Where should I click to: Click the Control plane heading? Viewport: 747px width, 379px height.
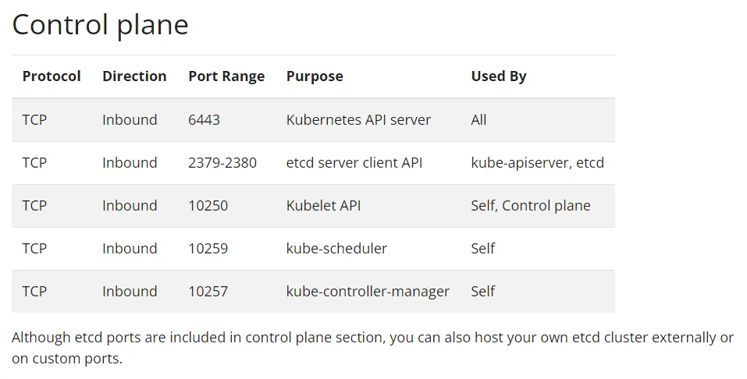click(100, 25)
